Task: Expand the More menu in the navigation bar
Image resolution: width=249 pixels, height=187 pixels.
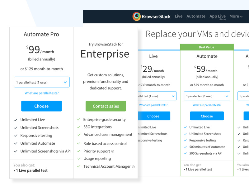Action: pos(236,16)
